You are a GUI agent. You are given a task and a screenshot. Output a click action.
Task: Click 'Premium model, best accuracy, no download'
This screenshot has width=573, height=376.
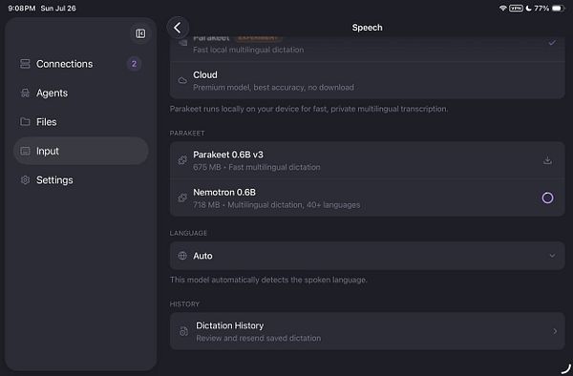pyautogui.click(x=273, y=88)
